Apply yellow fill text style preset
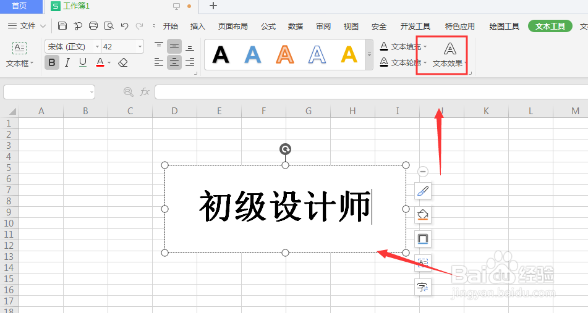The width and height of the screenshot is (588, 313). [349, 55]
